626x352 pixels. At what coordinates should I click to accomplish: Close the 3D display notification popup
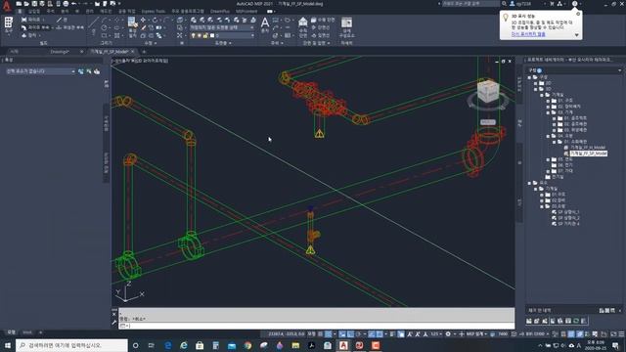pos(578,14)
